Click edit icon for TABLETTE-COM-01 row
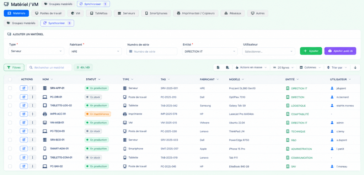 pos(24,157)
